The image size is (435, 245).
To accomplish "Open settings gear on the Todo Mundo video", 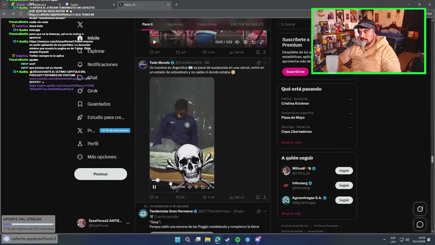I will pos(196,187).
